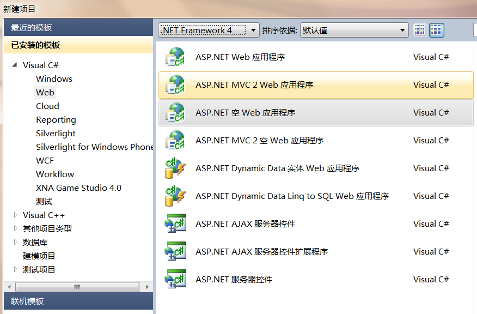This screenshot has height=314, width=477.
Task: Click the ASP.NET Web 应用程序 template icon
Action: click(x=175, y=57)
